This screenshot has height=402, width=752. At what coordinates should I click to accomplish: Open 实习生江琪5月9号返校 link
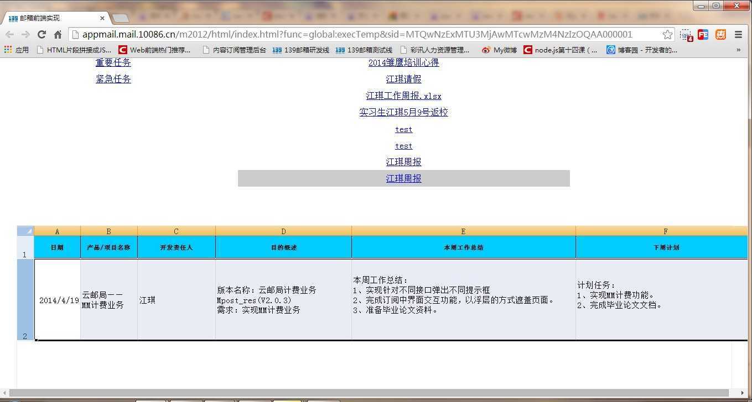pyautogui.click(x=403, y=112)
